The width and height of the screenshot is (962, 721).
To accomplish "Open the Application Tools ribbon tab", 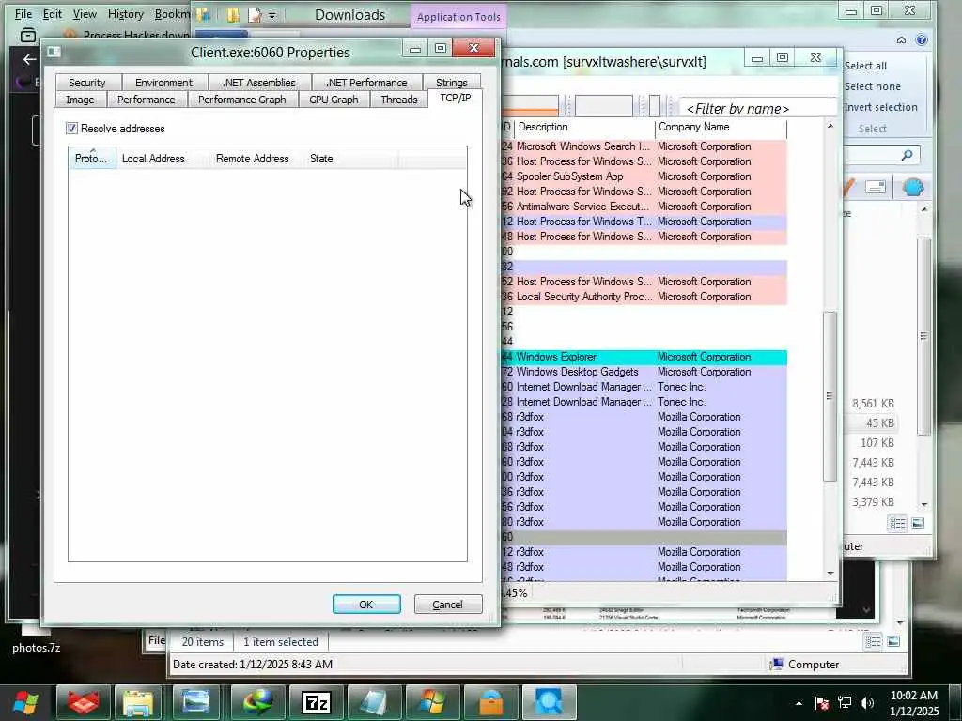I will point(458,17).
